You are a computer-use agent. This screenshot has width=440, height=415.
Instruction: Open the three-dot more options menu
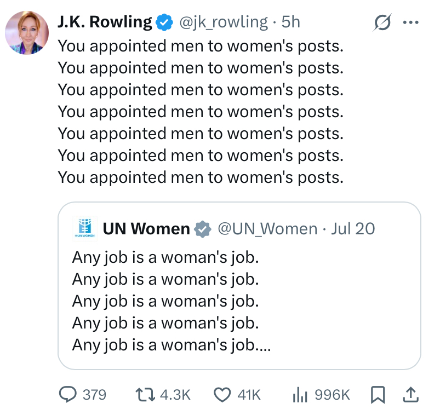(411, 22)
